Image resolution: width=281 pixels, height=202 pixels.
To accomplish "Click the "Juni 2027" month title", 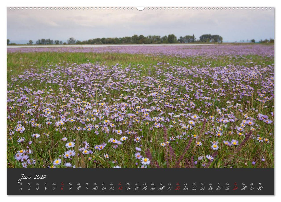I will (32, 177).
